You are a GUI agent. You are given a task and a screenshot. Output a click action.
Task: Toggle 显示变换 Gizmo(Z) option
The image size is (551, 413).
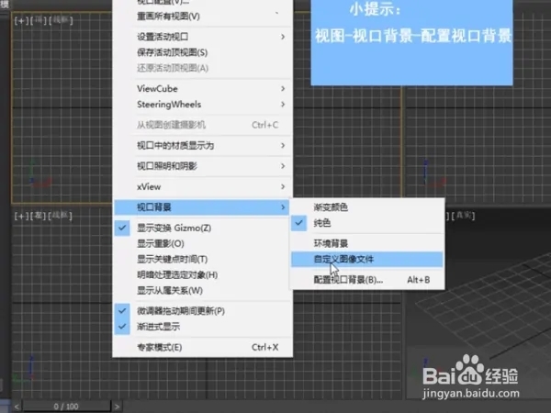tap(202, 228)
